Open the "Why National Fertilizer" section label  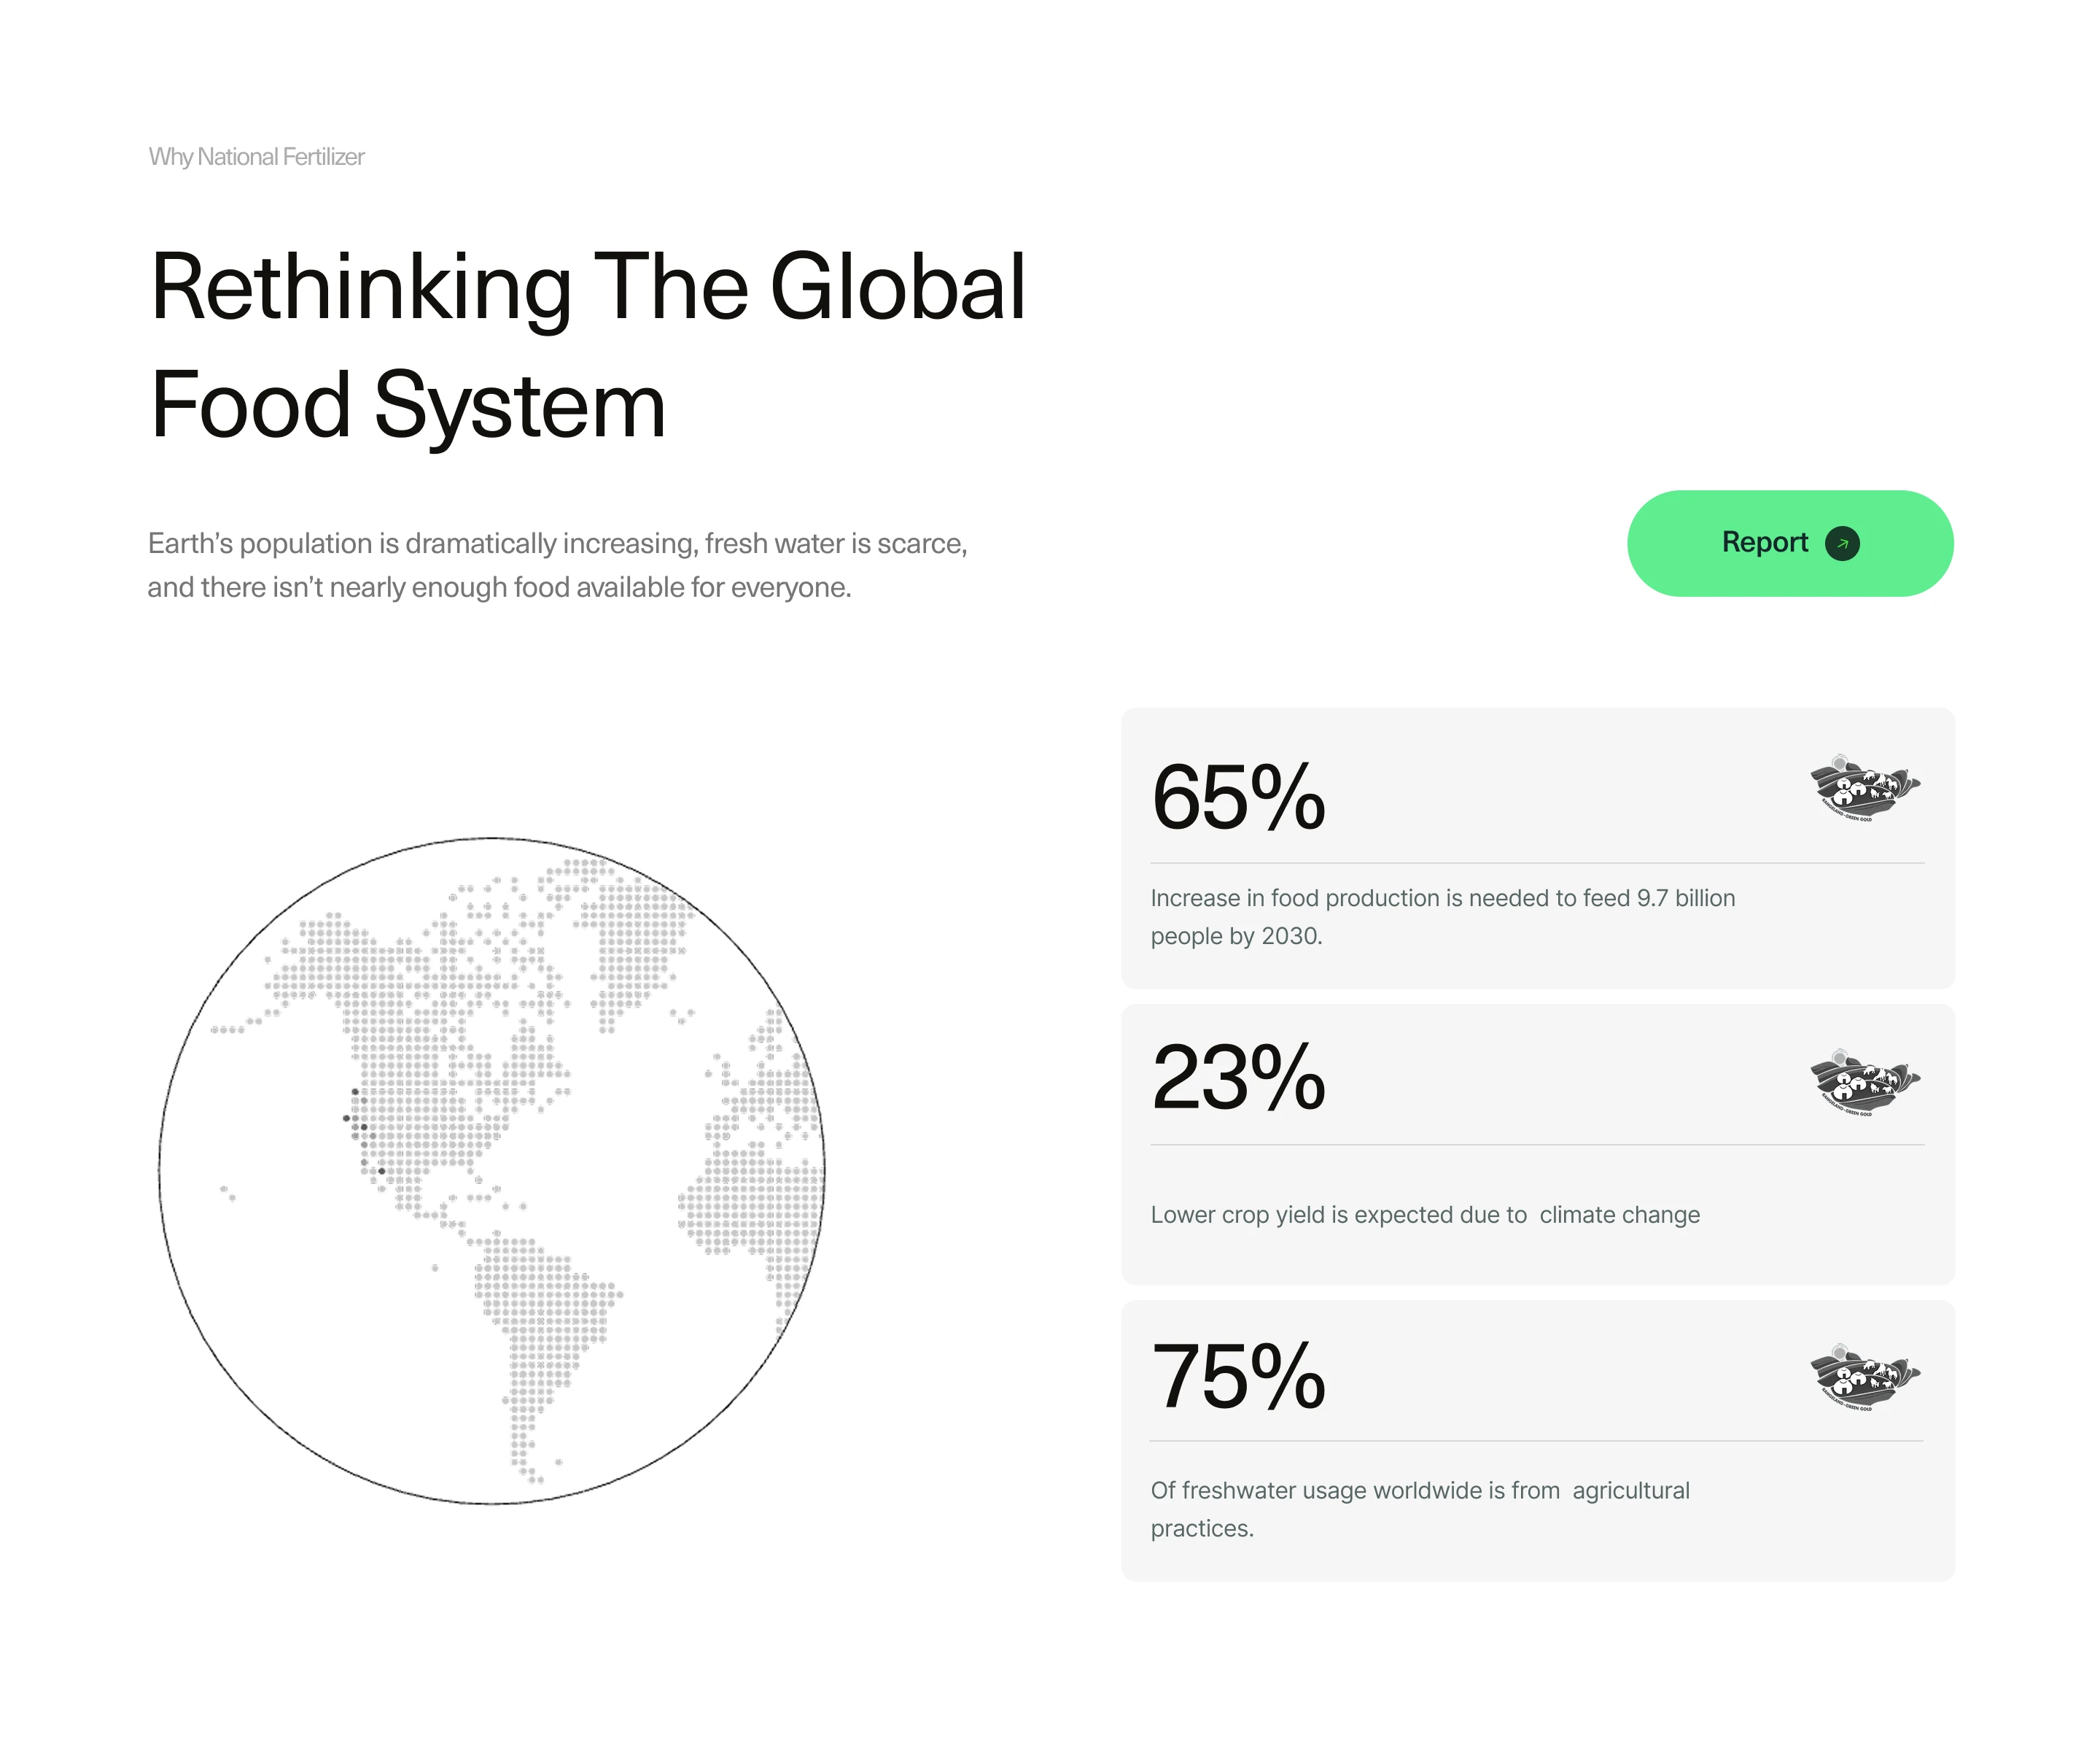tap(256, 157)
